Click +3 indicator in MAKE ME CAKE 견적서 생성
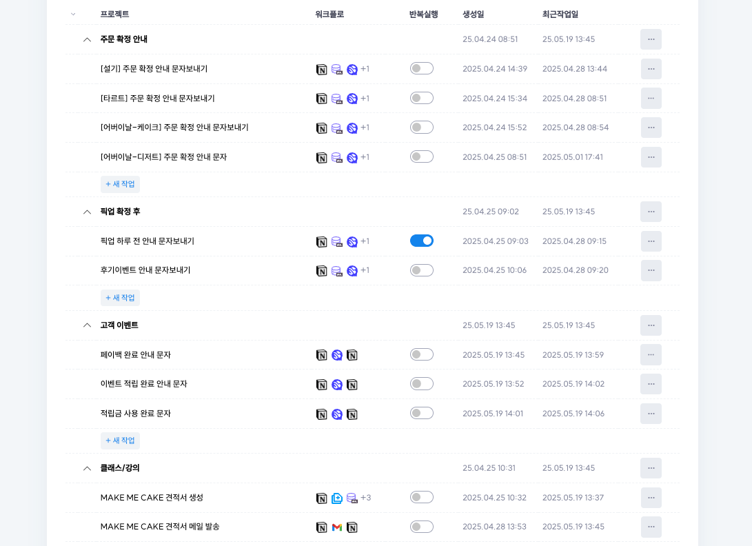The image size is (752, 546). [x=366, y=498]
